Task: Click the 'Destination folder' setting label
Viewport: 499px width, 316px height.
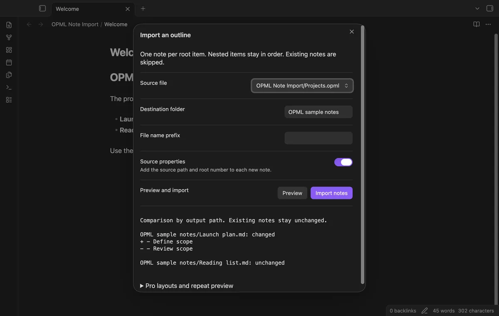Action: pyautogui.click(x=163, y=109)
